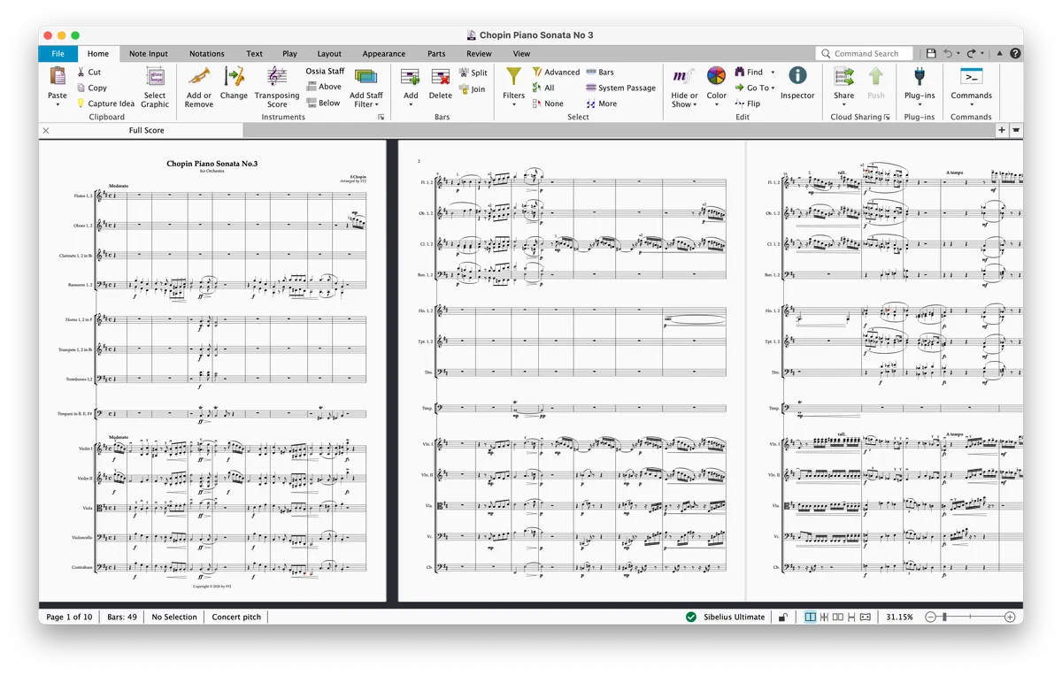Screen dimensions: 1062x675
Task: Click the Commands terminal icon
Action: coord(972,76)
